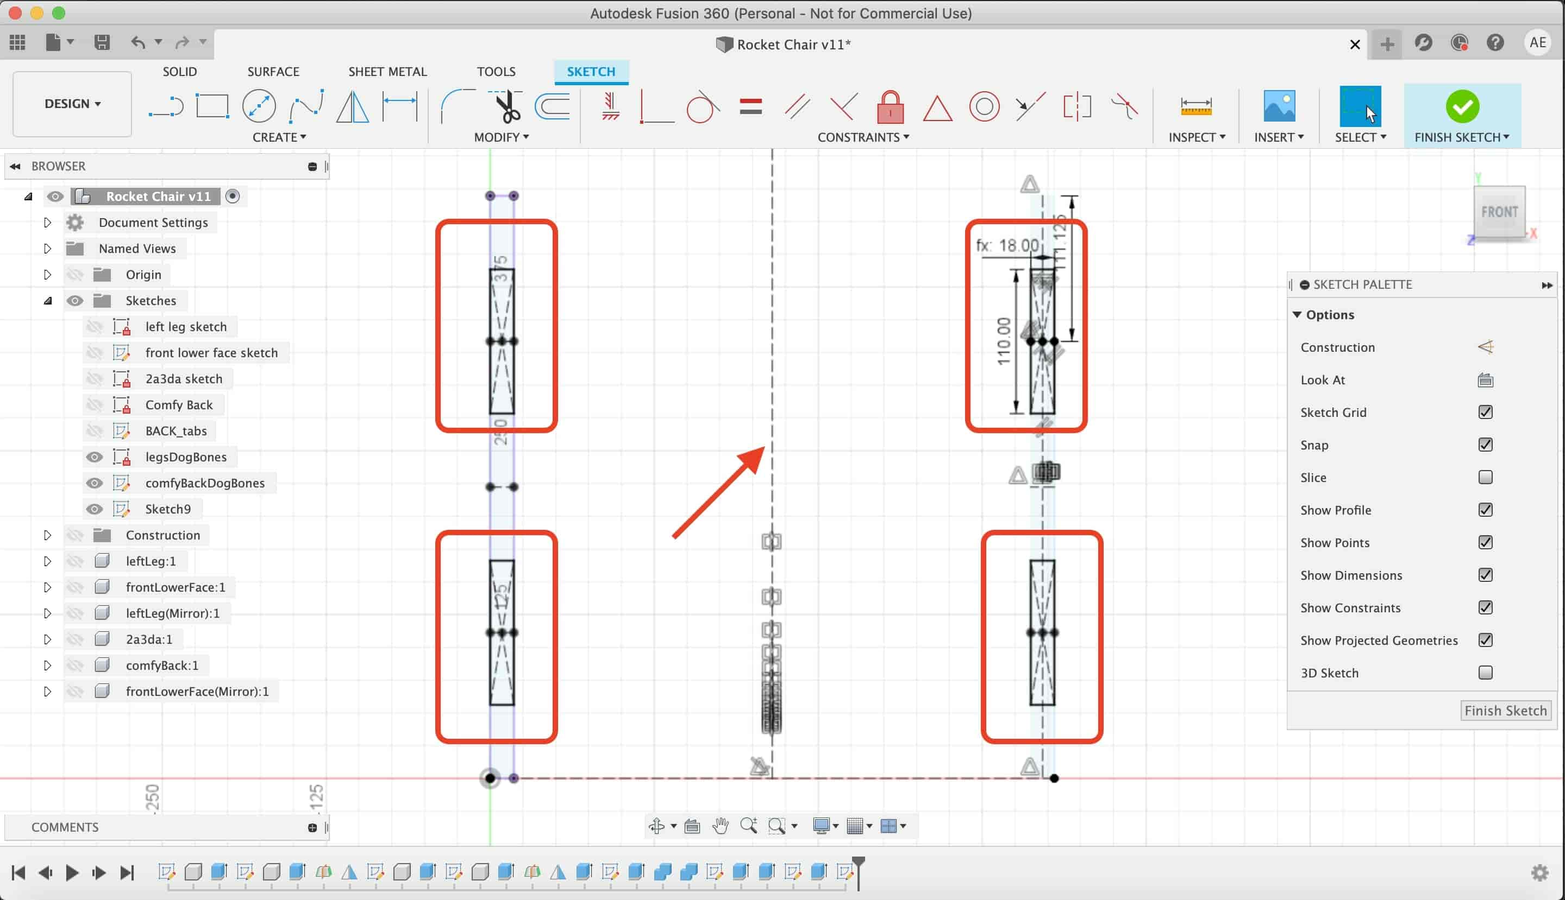Switch to the SHEET METAL tab
Viewport: 1565px width, 900px height.
[x=387, y=72]
